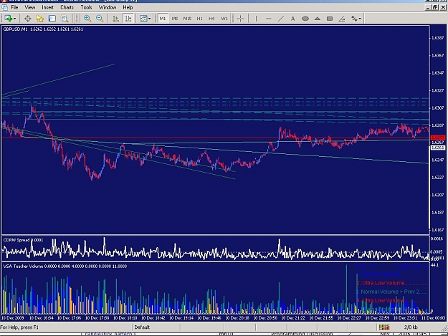The image size is (448, 336).
Task: Click the chart window system icon
Action: [x=4, y=7]
